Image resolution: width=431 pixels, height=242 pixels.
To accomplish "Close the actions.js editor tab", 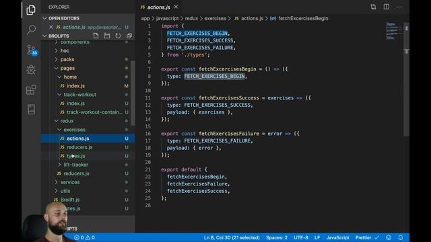I will click(176, 7).
